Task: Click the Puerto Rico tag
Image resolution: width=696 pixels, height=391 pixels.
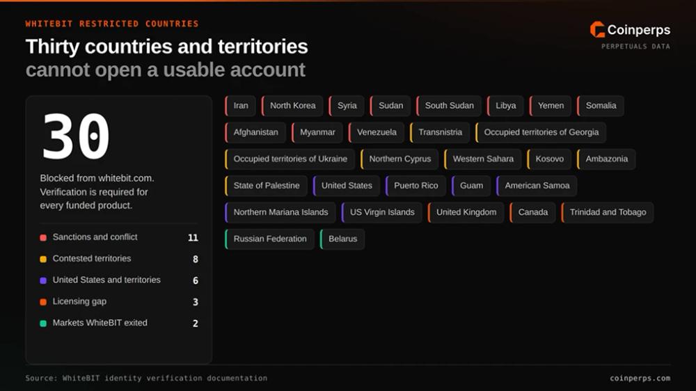Action: point(416,186)
